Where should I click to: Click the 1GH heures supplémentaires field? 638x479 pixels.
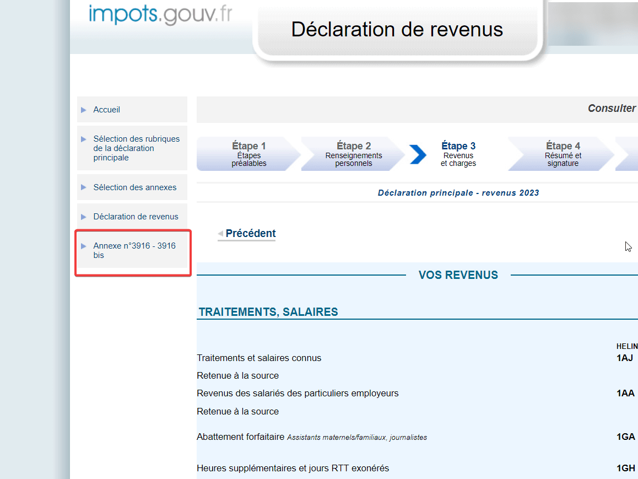point(625,468)
